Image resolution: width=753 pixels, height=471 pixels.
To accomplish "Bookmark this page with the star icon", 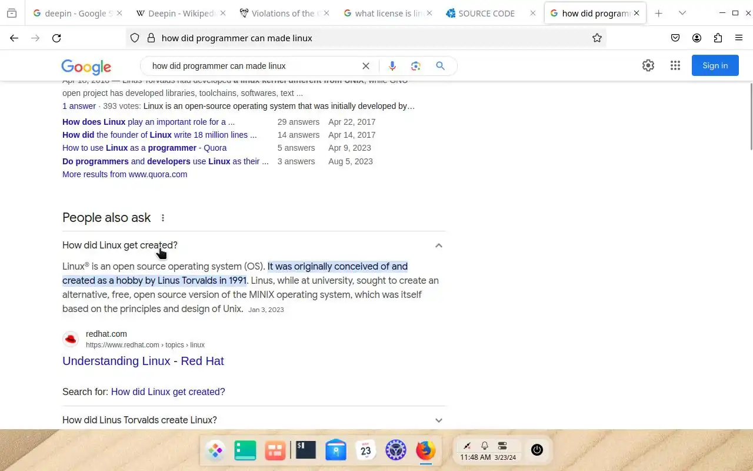I will pos(597,38).
